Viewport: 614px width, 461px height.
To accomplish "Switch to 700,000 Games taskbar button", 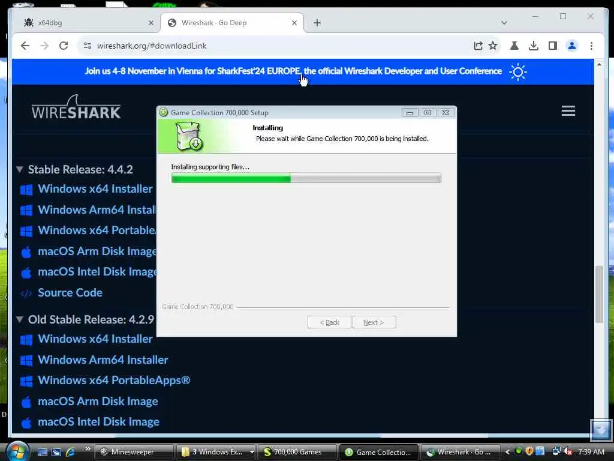I will [x=297, y=452].
